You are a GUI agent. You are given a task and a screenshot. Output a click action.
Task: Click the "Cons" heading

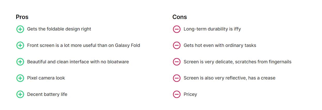coord(180,17)
